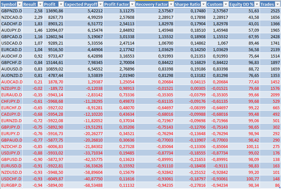Select the EURGBP.D symbol cell
The image size is (281, 189).
point(11,185)
